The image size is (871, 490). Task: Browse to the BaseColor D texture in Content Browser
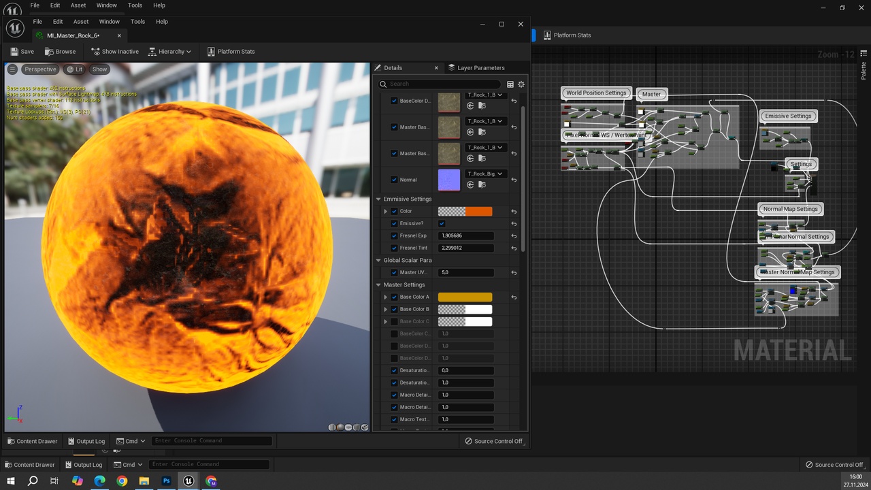482,106
